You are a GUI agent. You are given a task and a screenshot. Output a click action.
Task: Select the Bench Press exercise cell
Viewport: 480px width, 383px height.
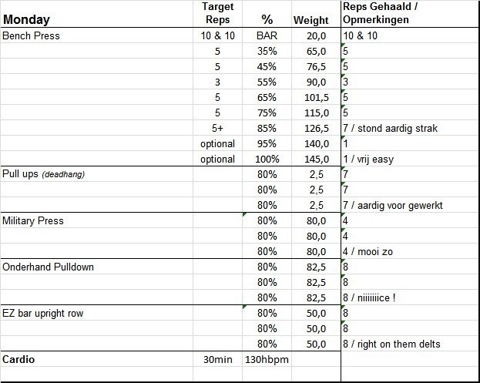(x=32, y=35)
